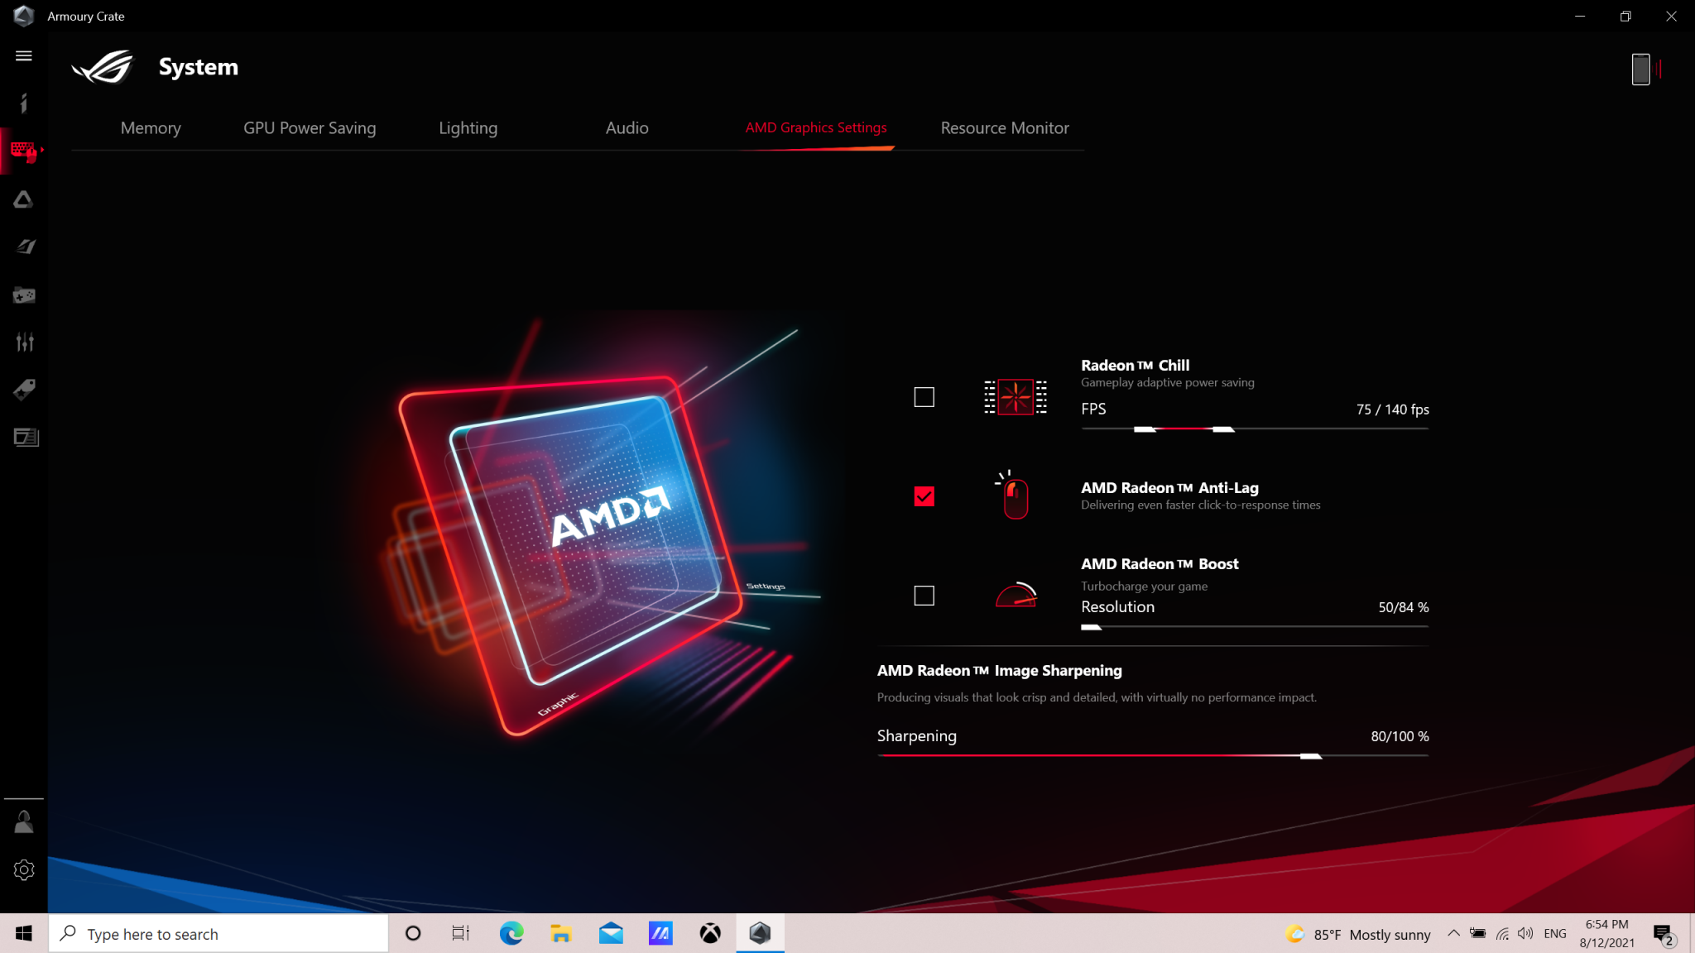Open the sliders tuning sidebar icon
The image size is (1695, 953).
24,342
